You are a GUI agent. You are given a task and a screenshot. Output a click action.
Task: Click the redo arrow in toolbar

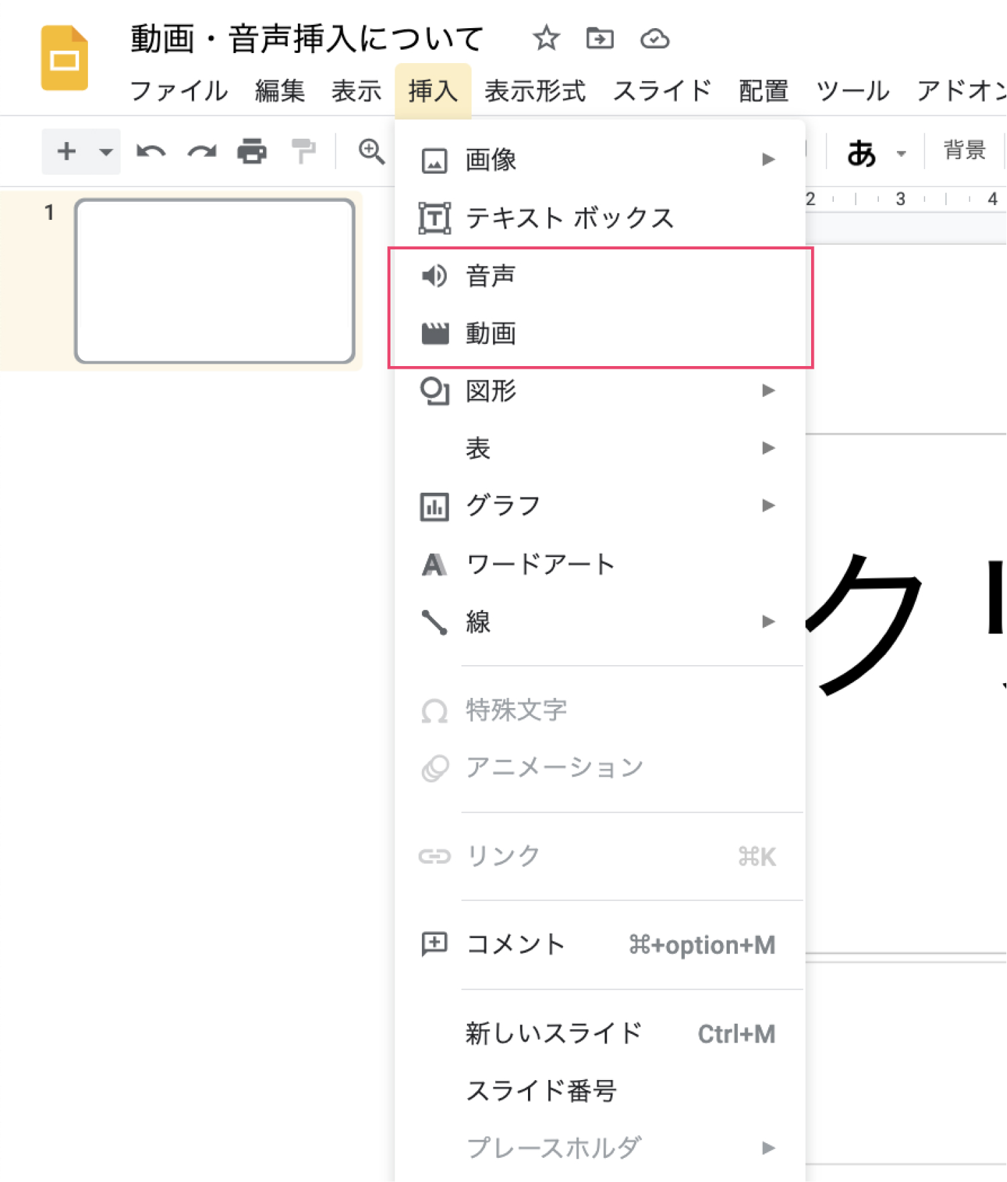click(202, 152)
